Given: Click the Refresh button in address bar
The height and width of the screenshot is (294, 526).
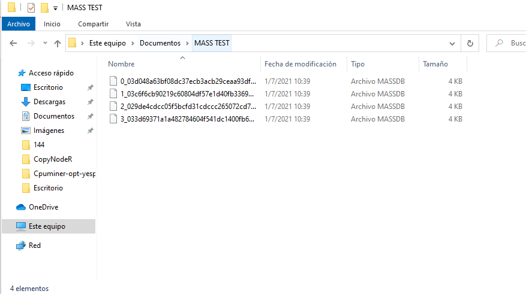Looking at the screenshot, I should [x=470, y=43].
